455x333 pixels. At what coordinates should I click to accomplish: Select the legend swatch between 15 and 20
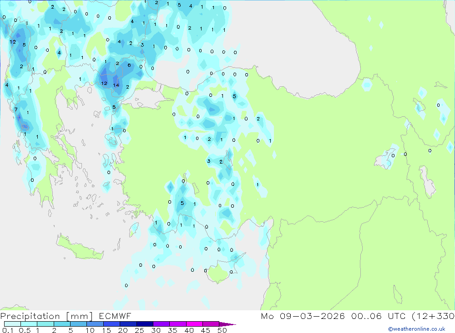coord(111,324)
